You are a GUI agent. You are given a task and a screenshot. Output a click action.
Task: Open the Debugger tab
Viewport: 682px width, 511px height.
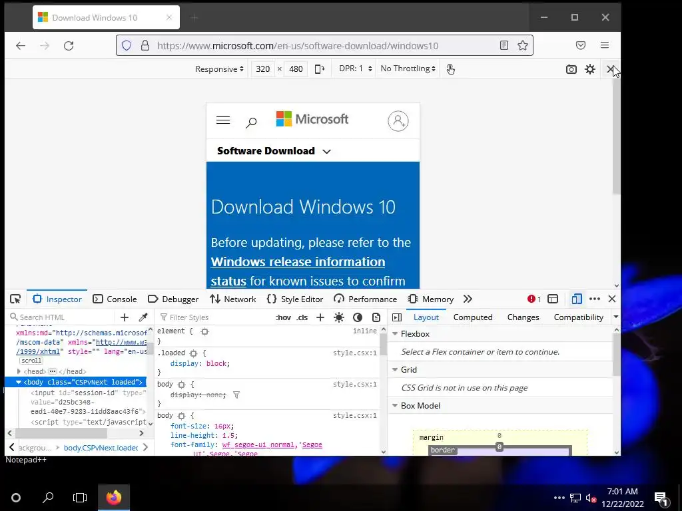[173, 299]
